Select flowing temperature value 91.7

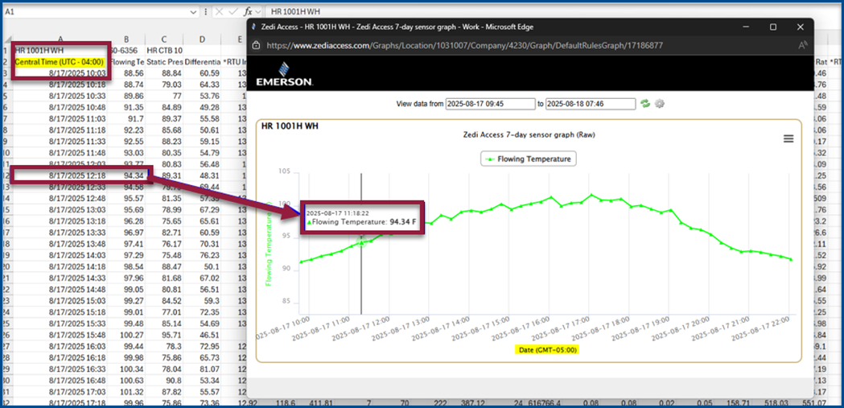126,118
